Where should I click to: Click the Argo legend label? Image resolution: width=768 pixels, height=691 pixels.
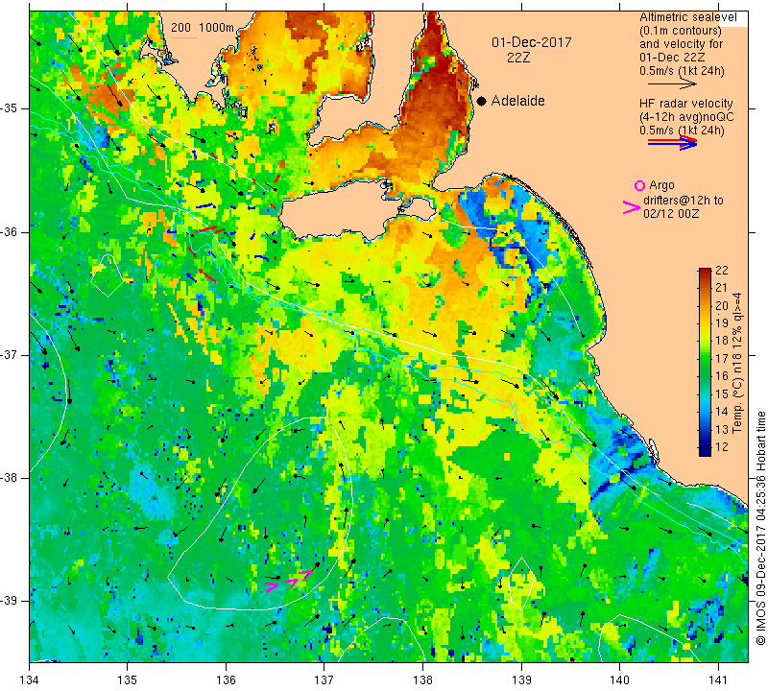pyautogui.click(x=661, y=185)
